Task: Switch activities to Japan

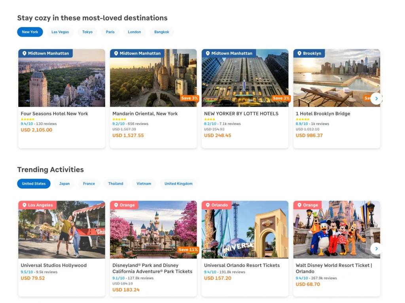Action: pyautogui.click(x=64, y=184)
